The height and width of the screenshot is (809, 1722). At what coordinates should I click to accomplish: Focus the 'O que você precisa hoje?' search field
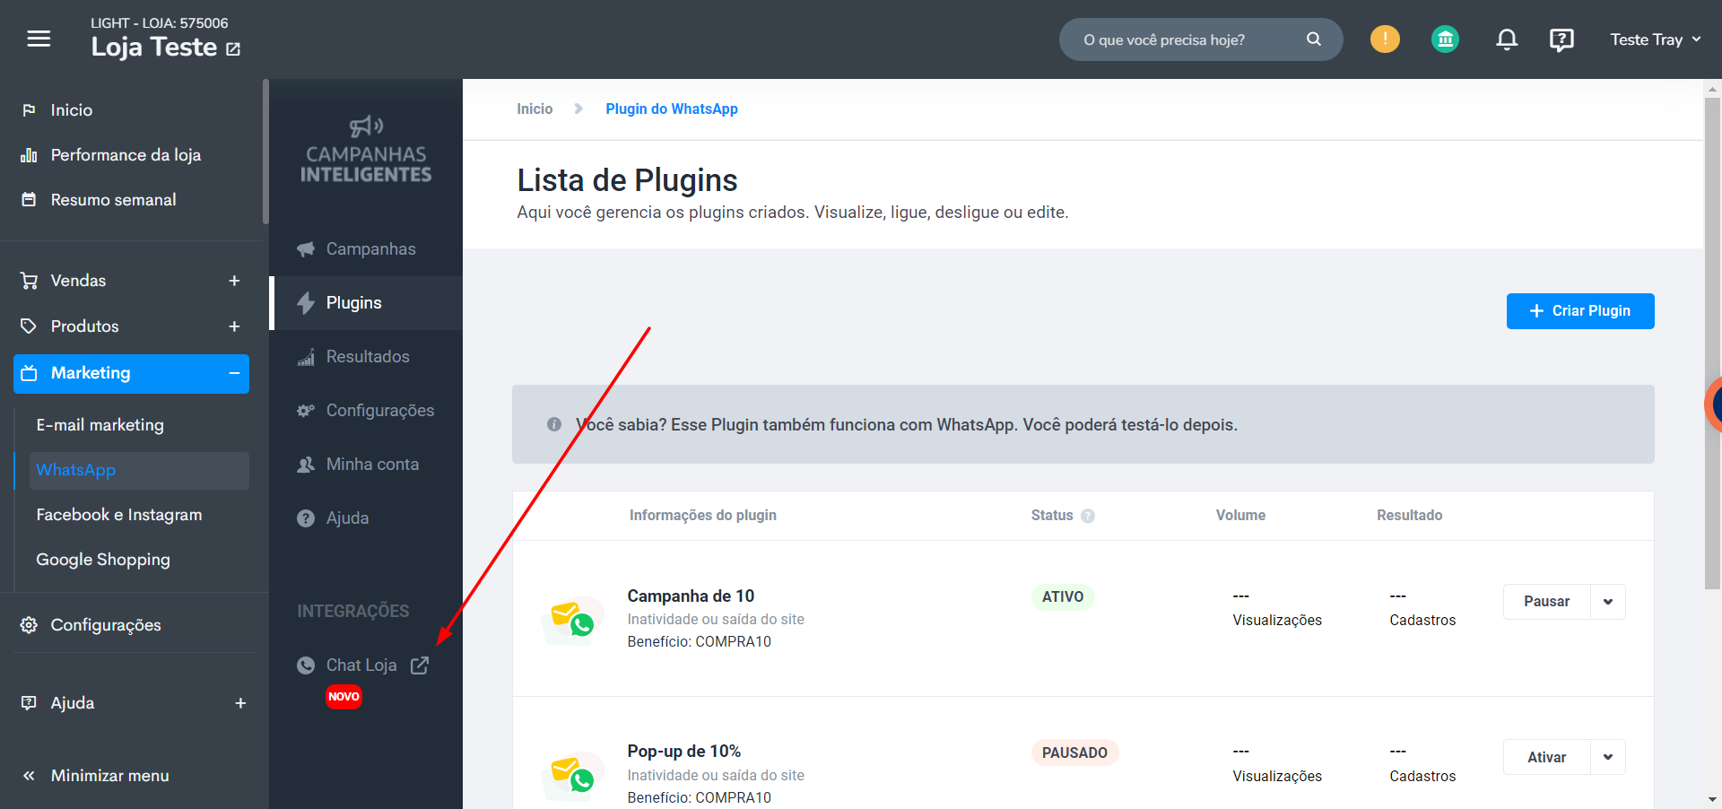click(1200, 39)
